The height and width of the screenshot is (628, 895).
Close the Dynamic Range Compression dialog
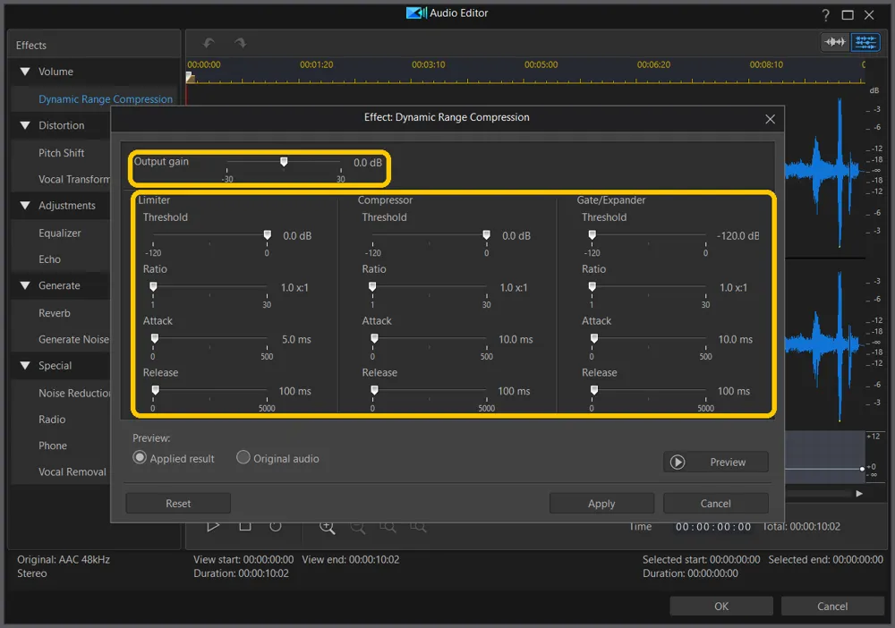(x=770, y=119)
